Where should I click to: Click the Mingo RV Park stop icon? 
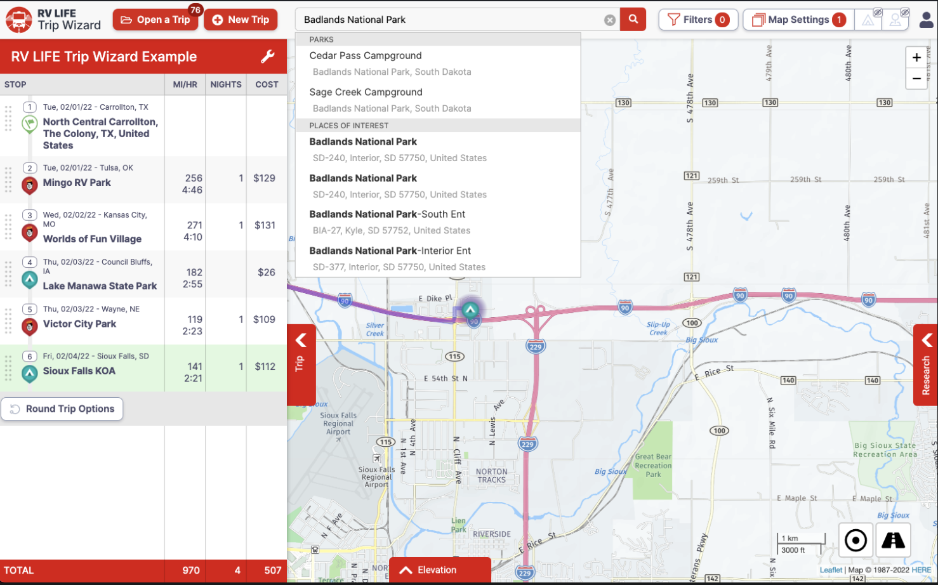[29, 185]
